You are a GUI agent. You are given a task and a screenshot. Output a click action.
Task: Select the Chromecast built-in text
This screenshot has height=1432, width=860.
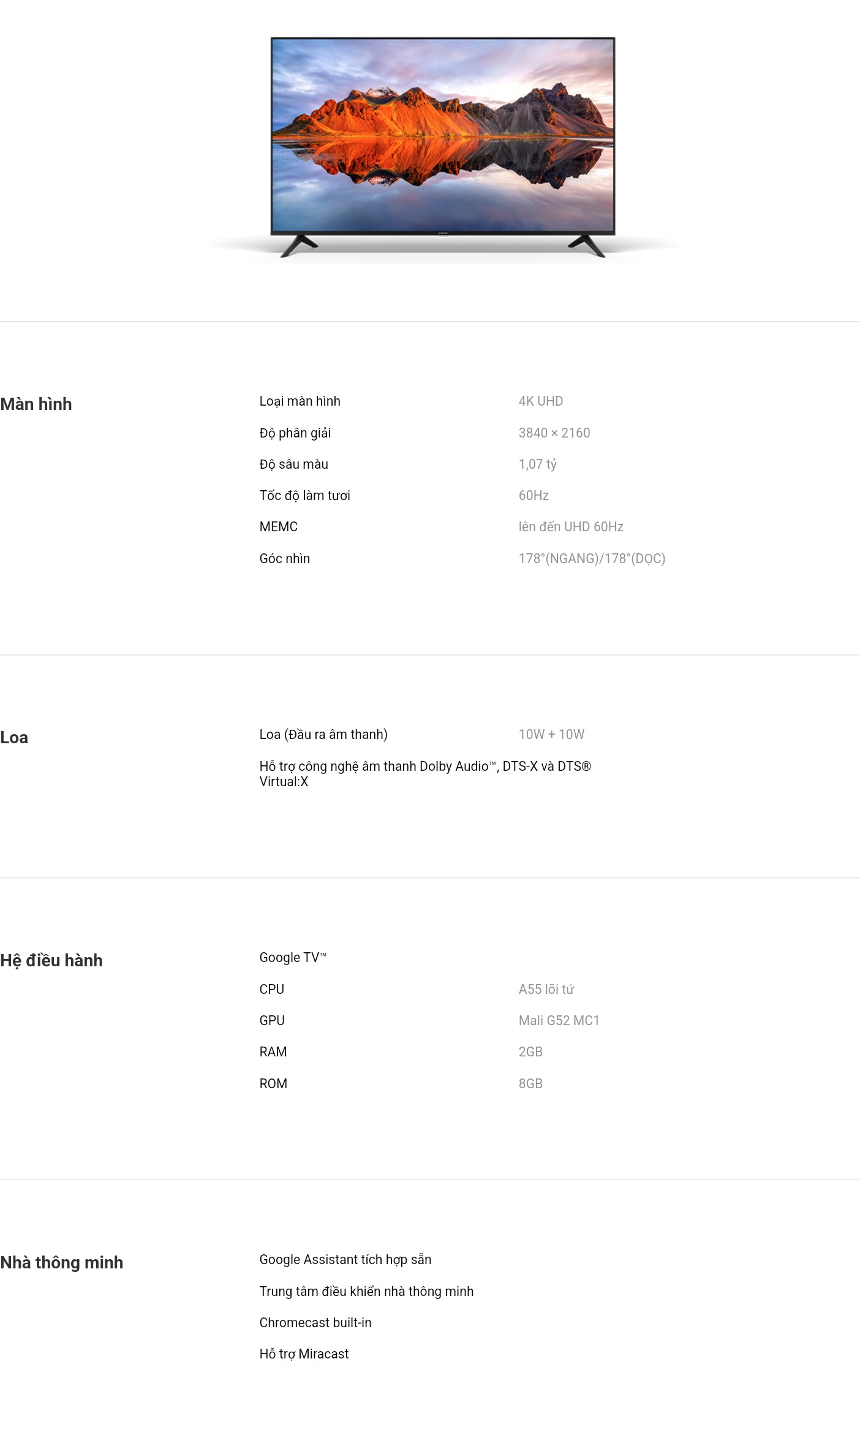point(315,1323)
